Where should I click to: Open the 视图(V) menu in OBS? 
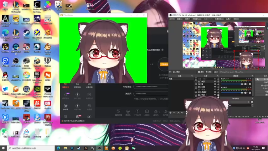tap(187, 19)
